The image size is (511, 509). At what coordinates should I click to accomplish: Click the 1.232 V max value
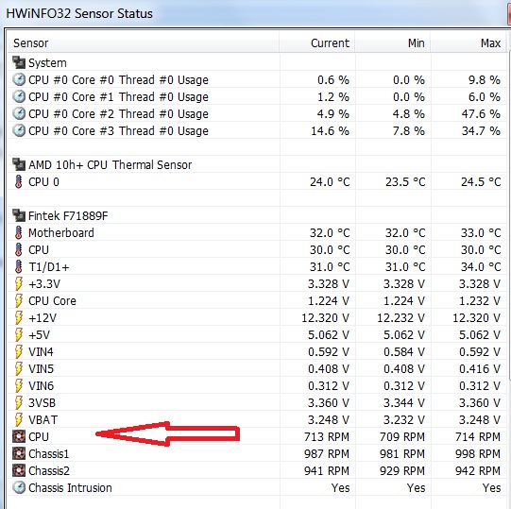tap(480, 300)
